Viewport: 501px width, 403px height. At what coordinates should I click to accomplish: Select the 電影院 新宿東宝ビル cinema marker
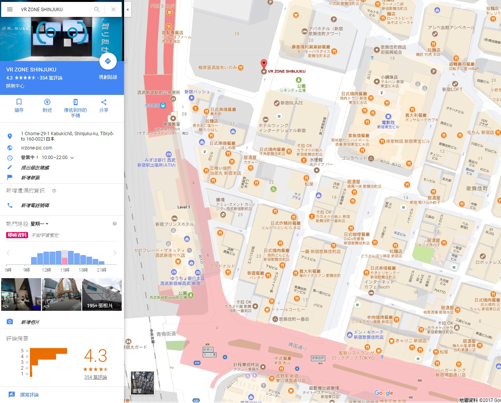click(x=388, y=116)
